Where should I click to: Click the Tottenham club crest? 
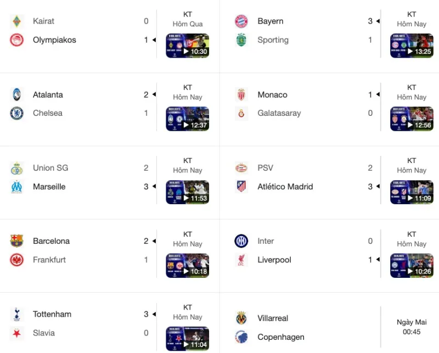pos(18,314)
